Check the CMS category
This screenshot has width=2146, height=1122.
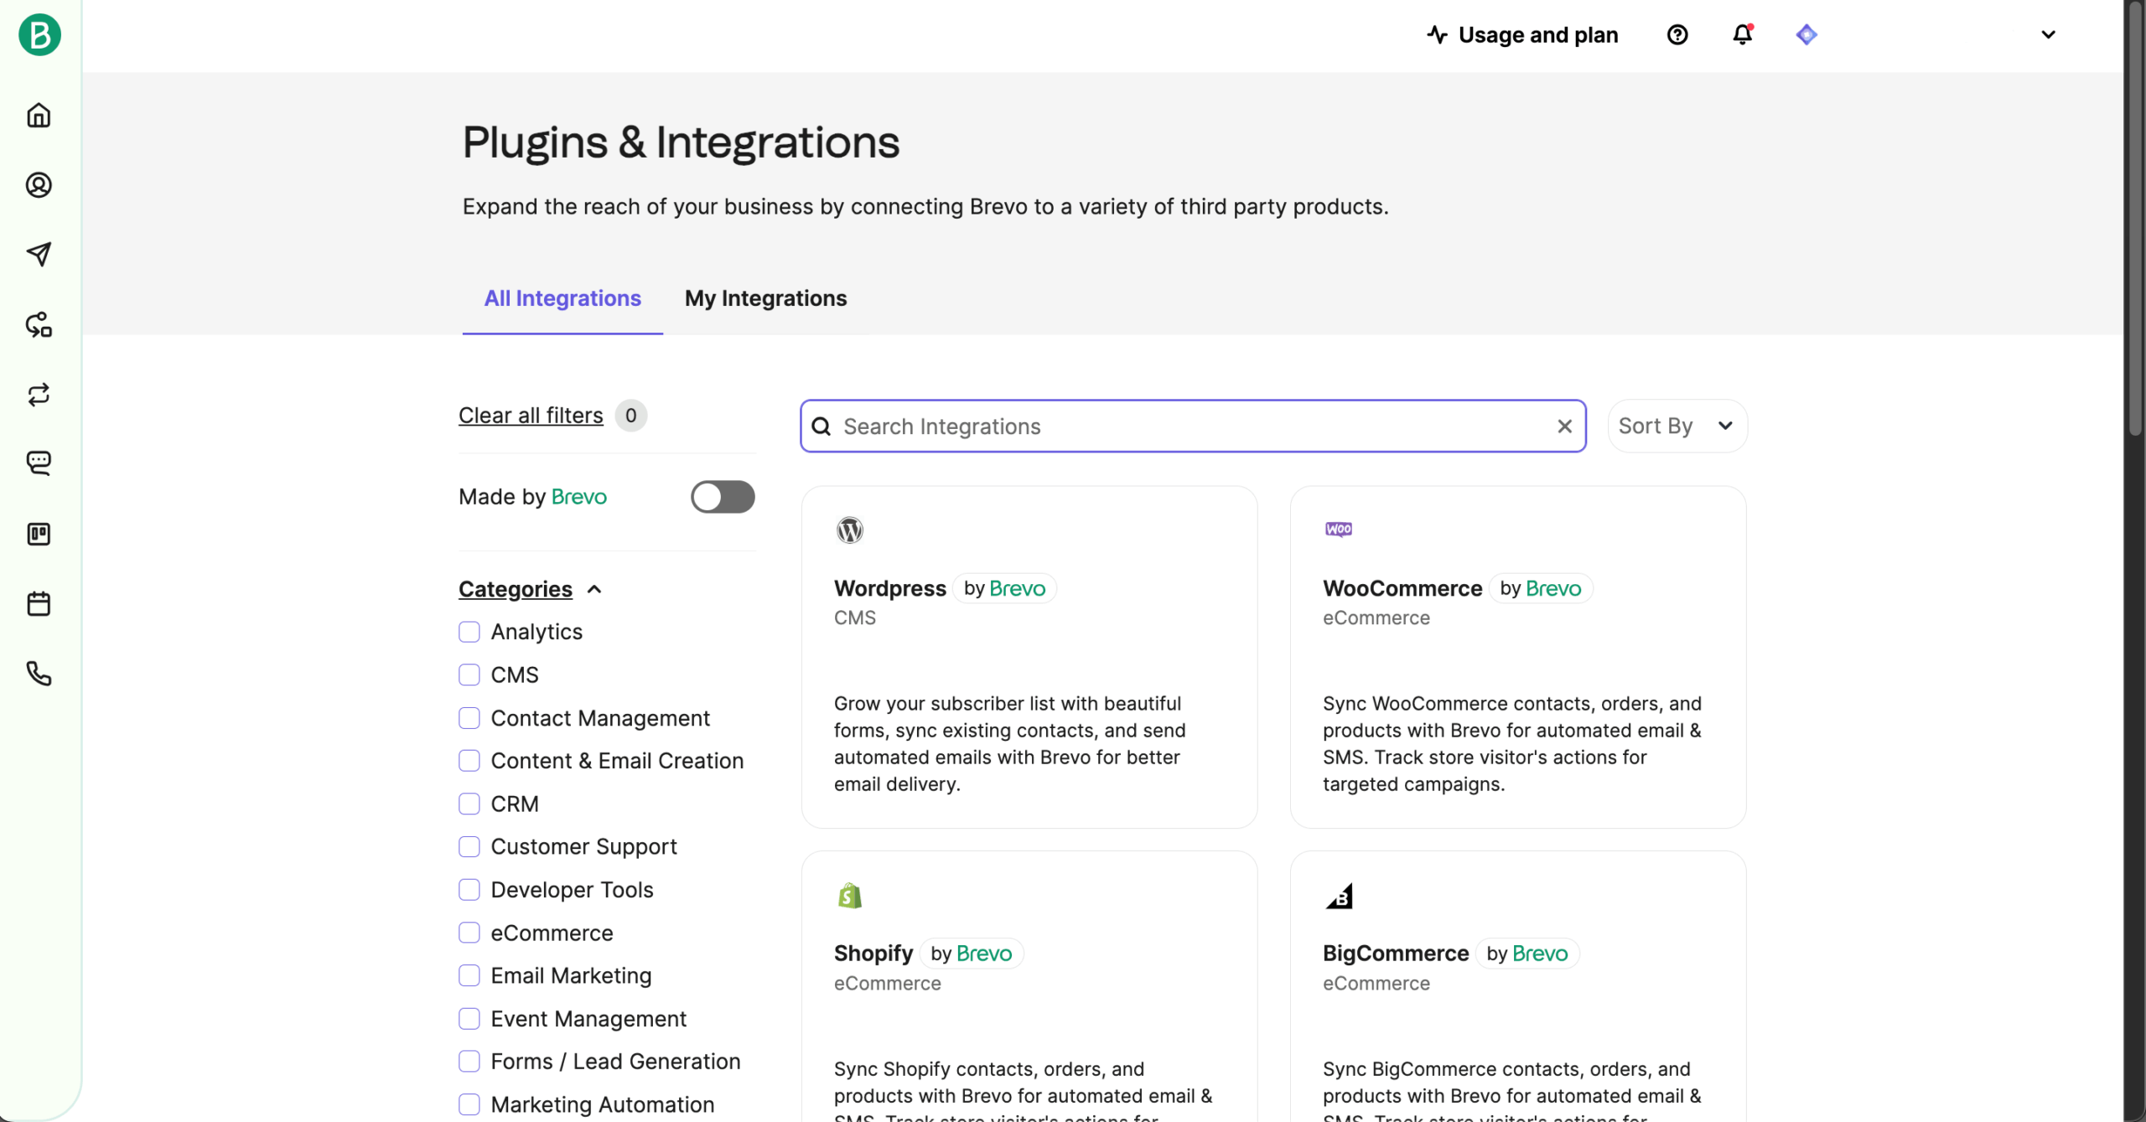coord(469,675)
